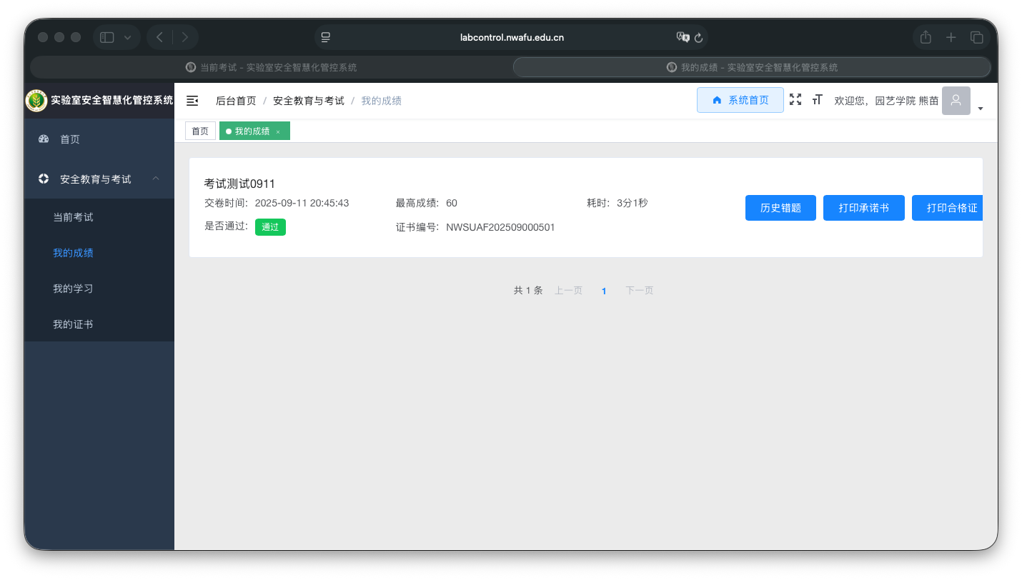Close the 我的成绩 page tag
This screenshot has width=1022, height=580.
tap(278, 131)
